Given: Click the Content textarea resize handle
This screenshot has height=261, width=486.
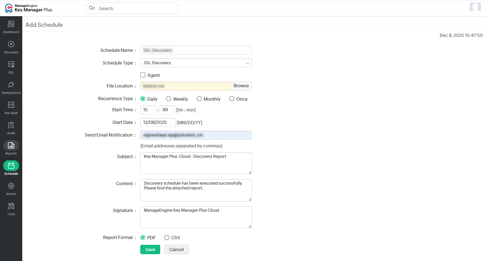Looking at the screenshot, I should (250, 200).
